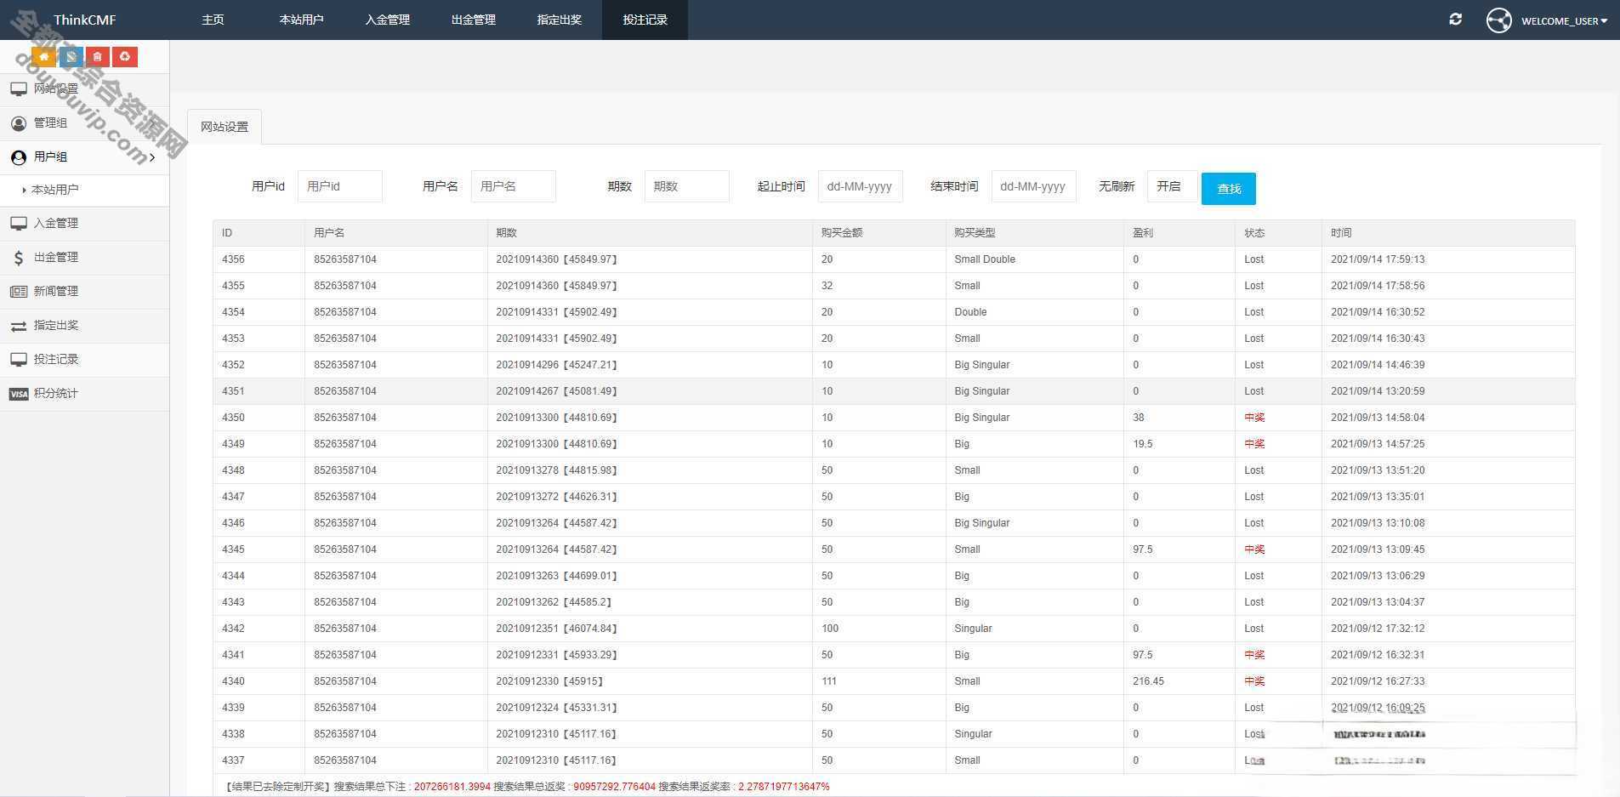Click the 起止时间 date field
Viewport: 1620px width, 797px height.
pos(861,186)
